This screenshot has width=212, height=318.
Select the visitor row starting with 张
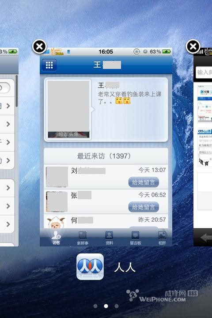[x=106, y=201]
